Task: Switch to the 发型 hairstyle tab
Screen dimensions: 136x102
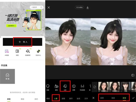Action: click(x=124, y=98)
